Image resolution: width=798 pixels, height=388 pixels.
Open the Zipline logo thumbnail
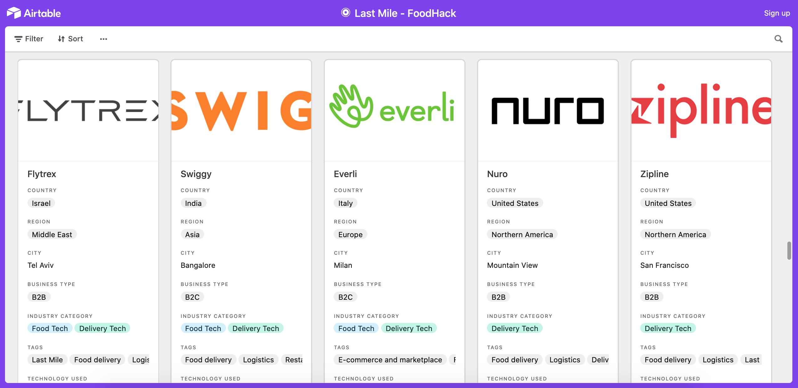click(x=701, y=110)
